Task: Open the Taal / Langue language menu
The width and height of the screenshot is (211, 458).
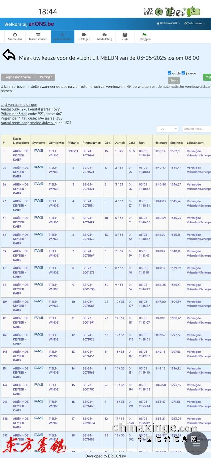Action: click(x=194, y=24)
